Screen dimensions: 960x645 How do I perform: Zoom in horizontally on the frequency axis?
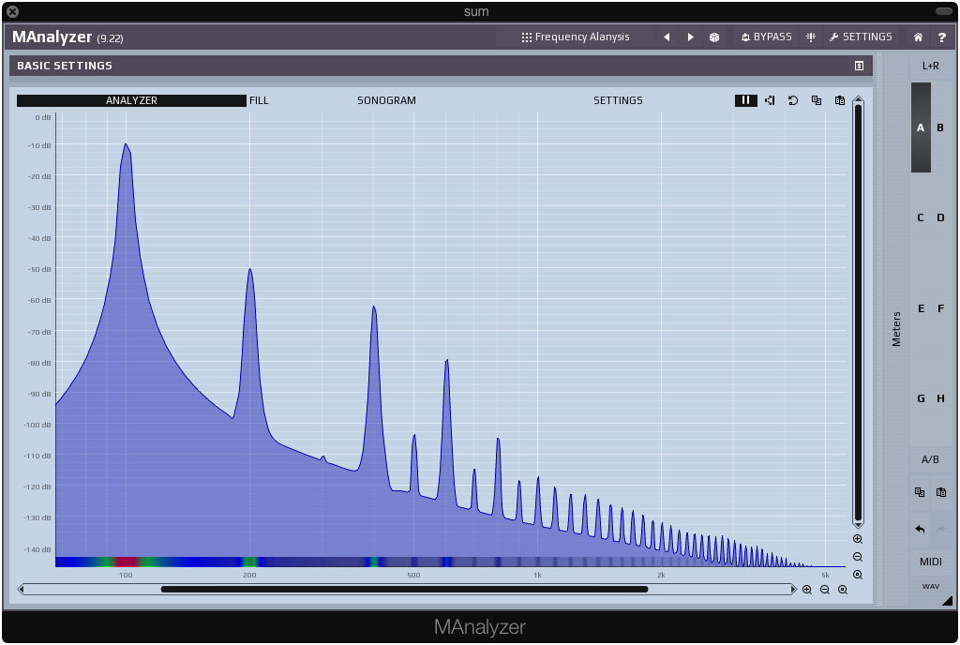click(807, 590)
